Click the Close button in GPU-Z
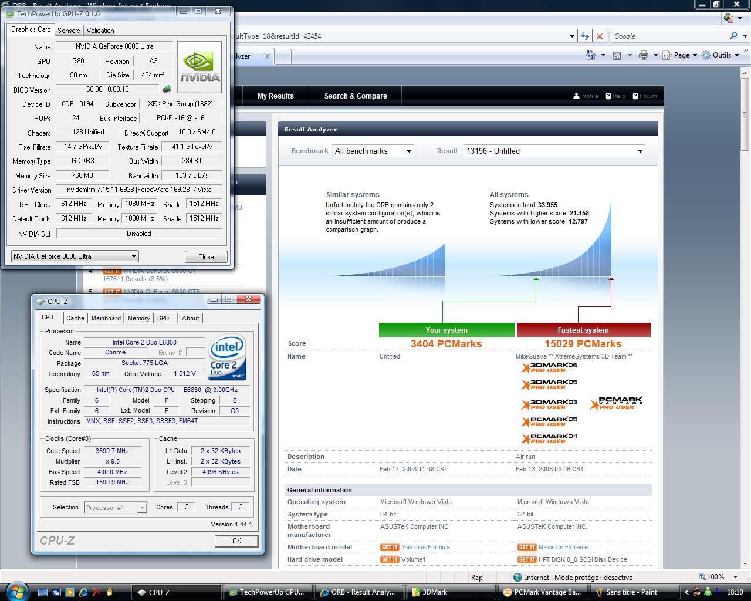Screen dimensions: 751x601 206,256
